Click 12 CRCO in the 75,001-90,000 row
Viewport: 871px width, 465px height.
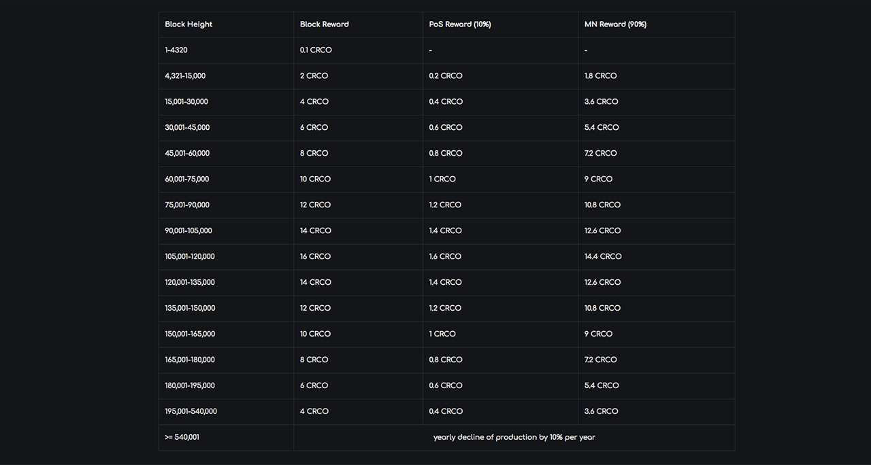358,205
